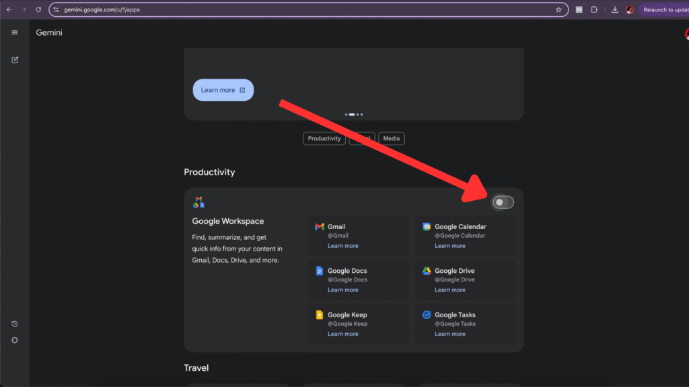Go back using the browser back arrow

click(x=9, y=9)
